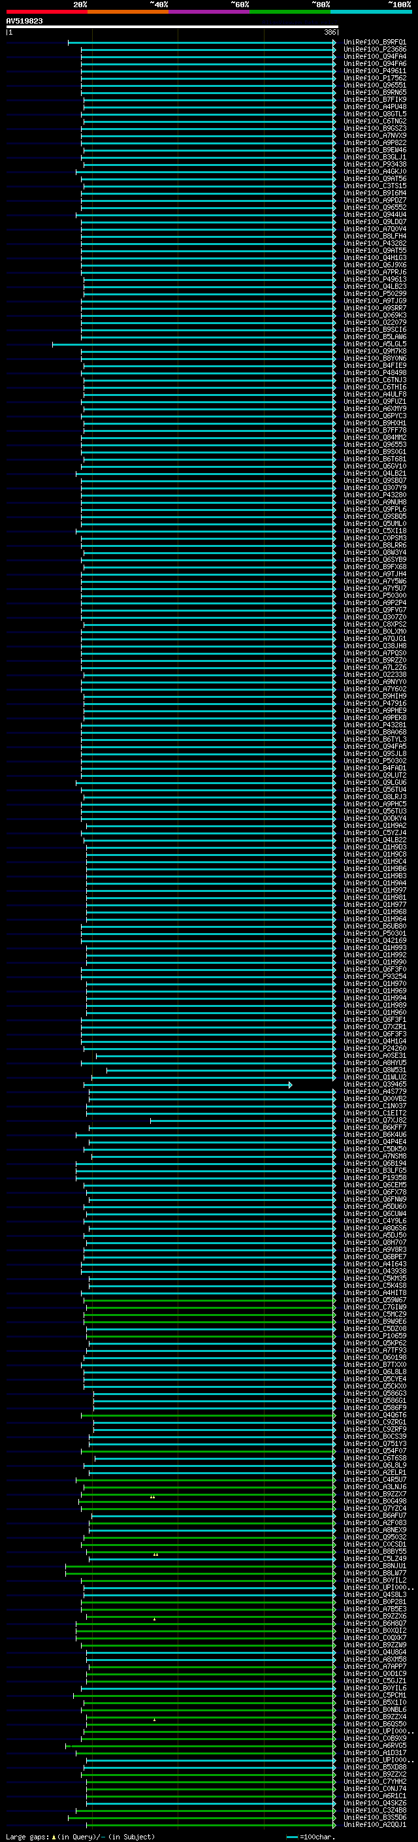Open hit UniRef100_B9RFQ1
Screen dimensions: 418x1842
point(375,42)
